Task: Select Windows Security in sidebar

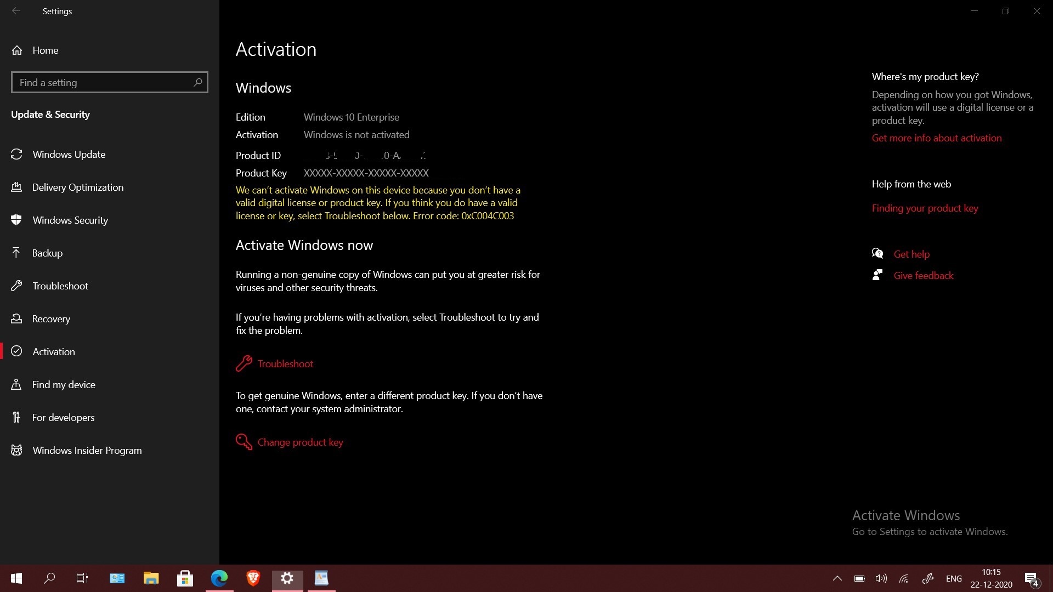Action: (70, 220)
